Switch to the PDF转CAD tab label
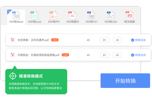 pos(110,22)
